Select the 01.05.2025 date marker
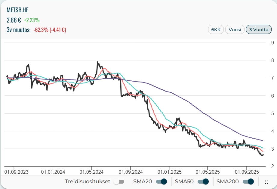This screenshot has height=189, width=277. click(x=208, y=172)
